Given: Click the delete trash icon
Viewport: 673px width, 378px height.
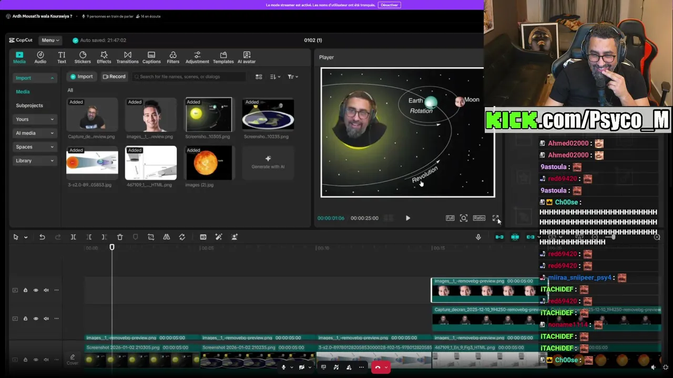Looking at the screenshot, I should coord(120,237).
